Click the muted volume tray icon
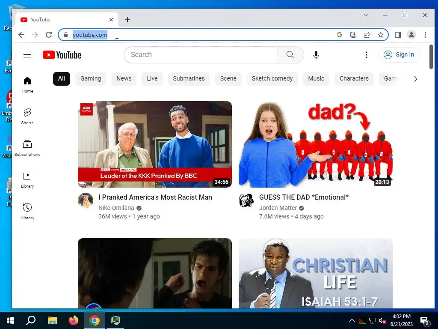The height and width of the screenshot is (329, 438). [x=382, y=321]
